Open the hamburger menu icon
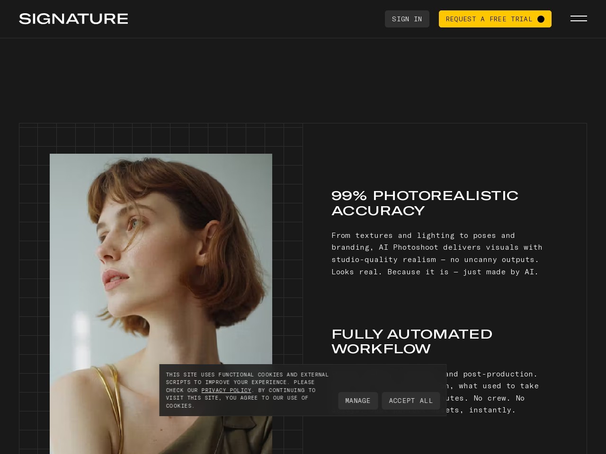Viewport: 606px width, 454px height. (x=579, y=18)
